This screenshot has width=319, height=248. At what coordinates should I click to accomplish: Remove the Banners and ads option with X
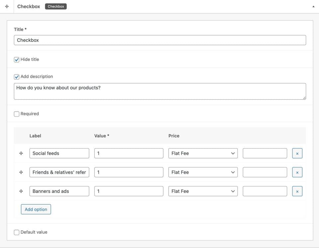297,191
